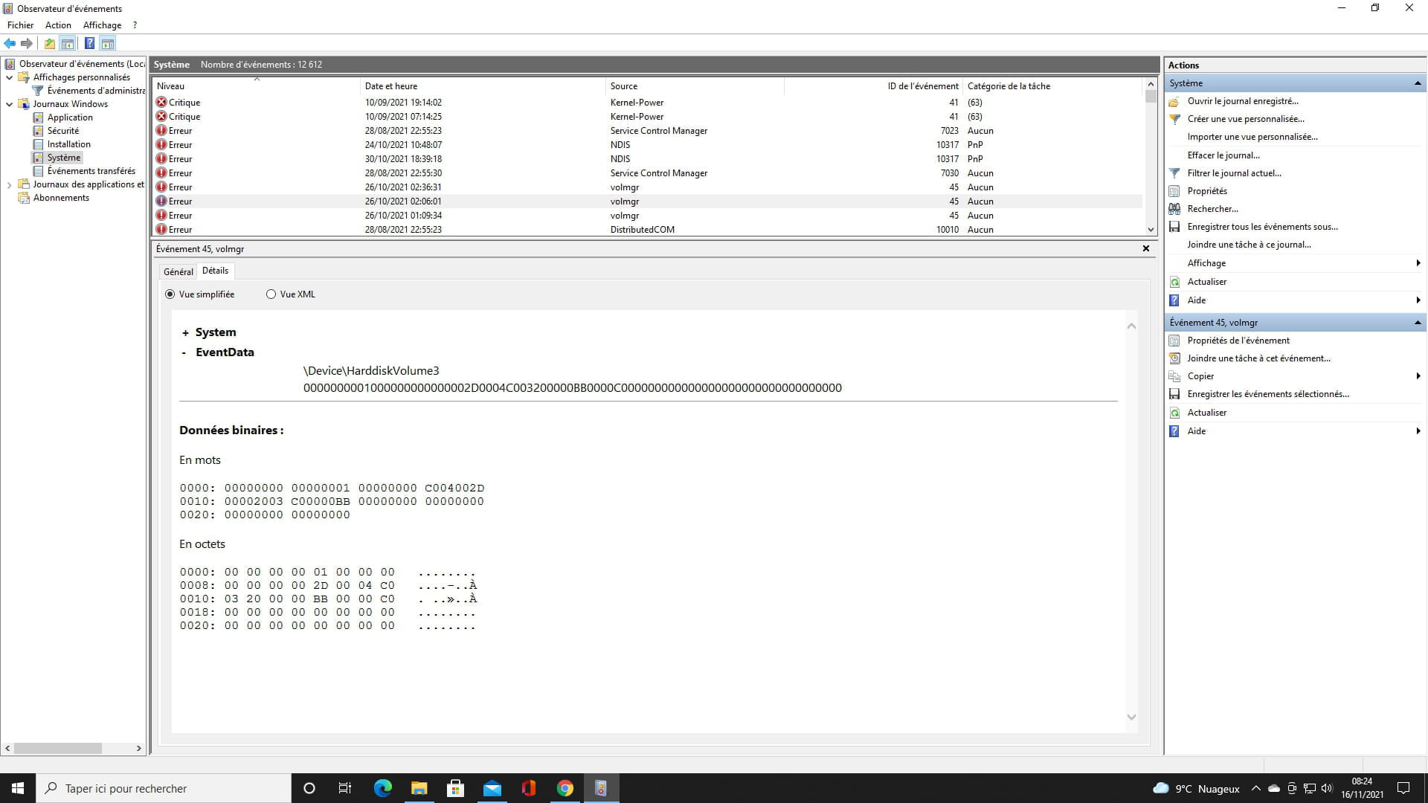Click the Enregistrer les événements sélectionnés icon
1428x803 pixels.
click(x=1174, y=394)
